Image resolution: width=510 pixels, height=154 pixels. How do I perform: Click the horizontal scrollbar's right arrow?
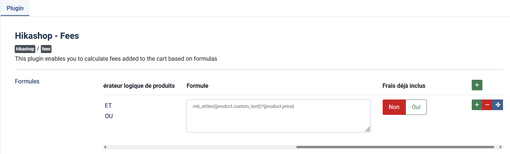tap(500, 147)
